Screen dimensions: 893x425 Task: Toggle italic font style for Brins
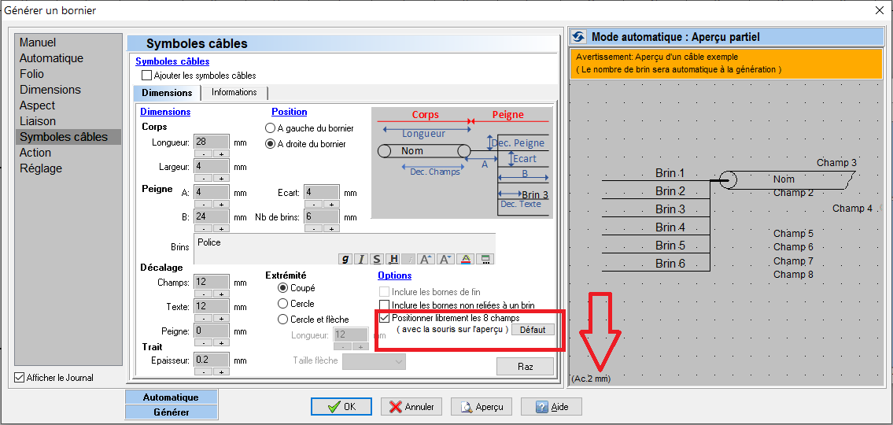coord(361,259)
